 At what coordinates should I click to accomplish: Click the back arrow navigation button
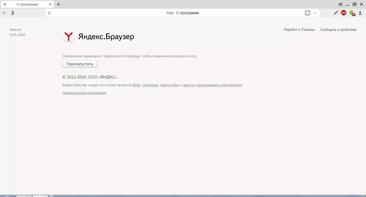tap(5, 13)
